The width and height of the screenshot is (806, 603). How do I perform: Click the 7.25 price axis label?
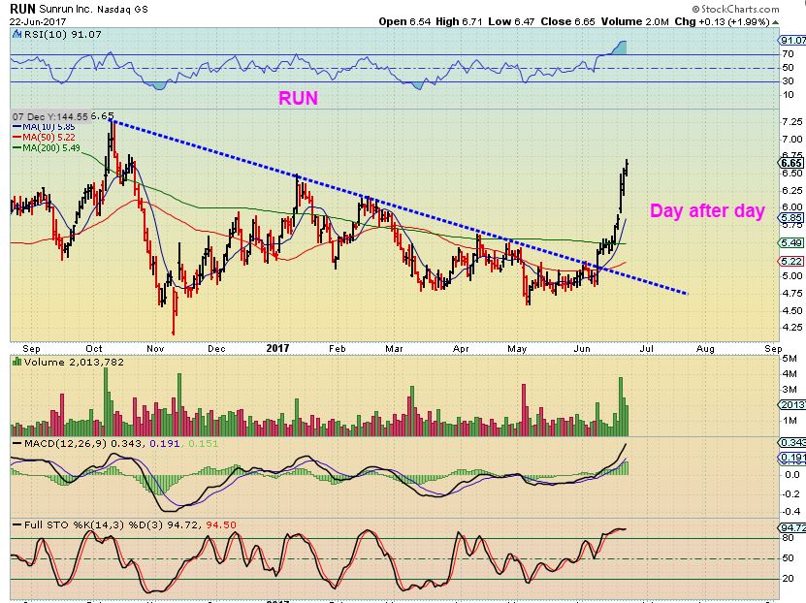point(792,122)
